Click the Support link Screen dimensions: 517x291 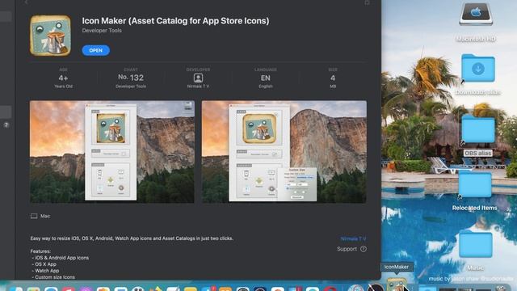347,249
